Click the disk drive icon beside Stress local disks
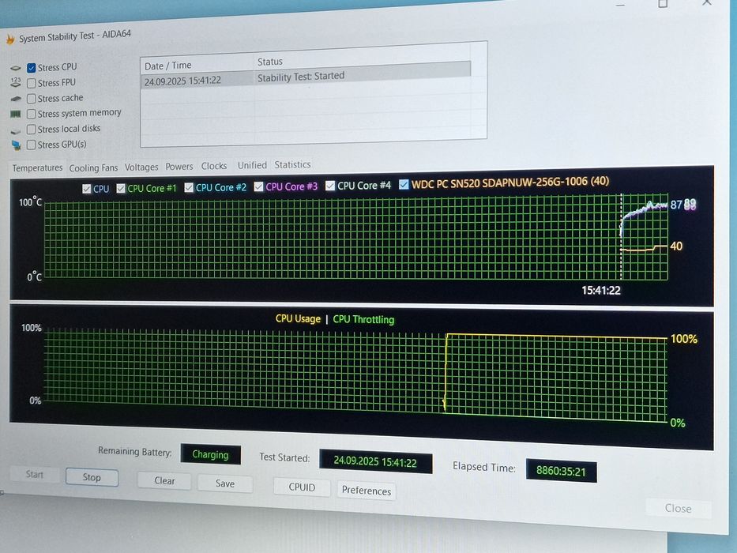This screenshot has height=553, width=737. 16,130
